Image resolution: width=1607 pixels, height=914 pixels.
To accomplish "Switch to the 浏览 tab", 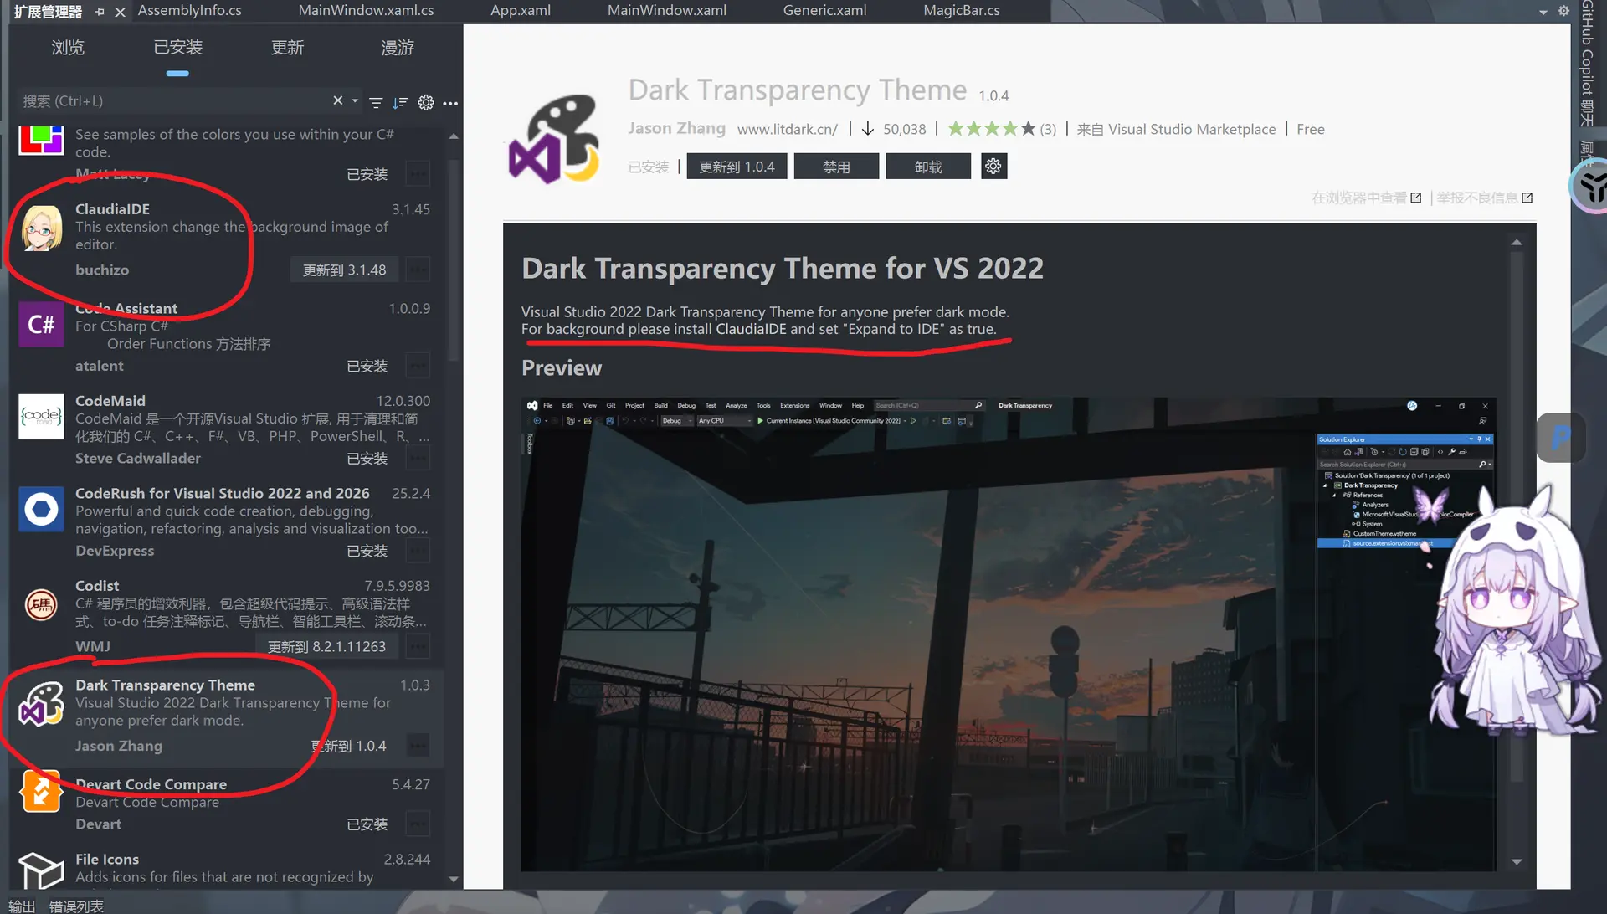I will pos(68,48).
